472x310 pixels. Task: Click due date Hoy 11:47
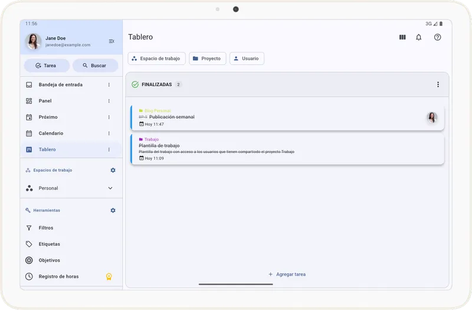click(152, 124)
